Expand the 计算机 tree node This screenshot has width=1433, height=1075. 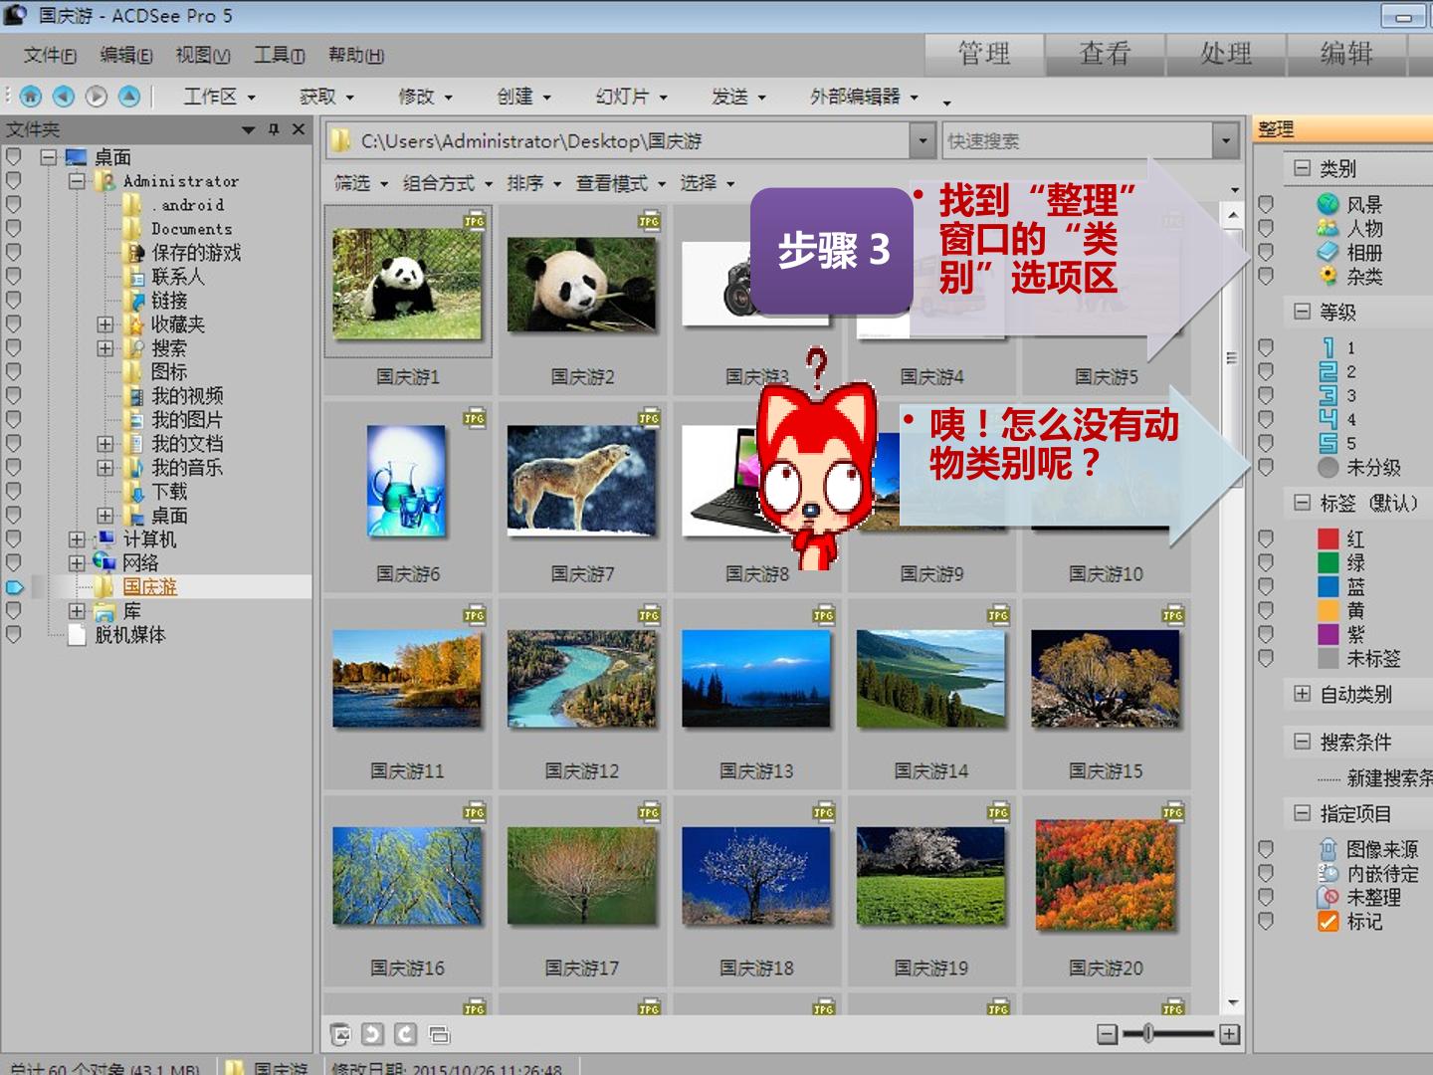(77, 539)
